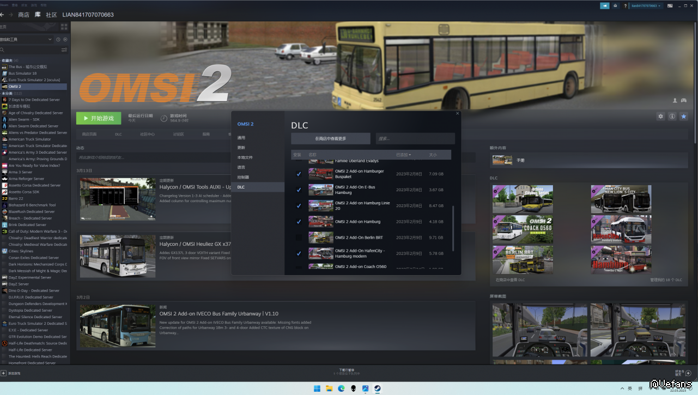Open the account name dropdown in title bar
698x395 pixels.
tap(646, 5)
